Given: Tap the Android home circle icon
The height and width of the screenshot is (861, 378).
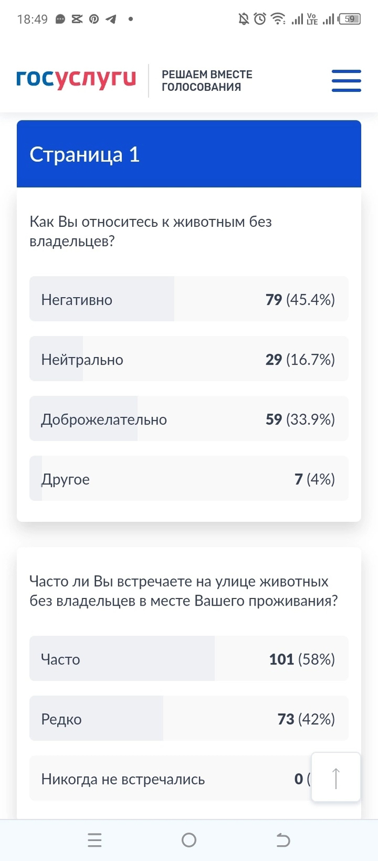Looking at the screenshot, I should click(189, 839).
